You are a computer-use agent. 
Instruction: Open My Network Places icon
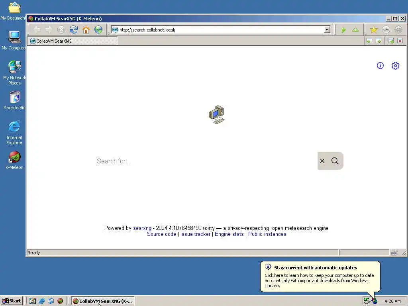(14, 73)
